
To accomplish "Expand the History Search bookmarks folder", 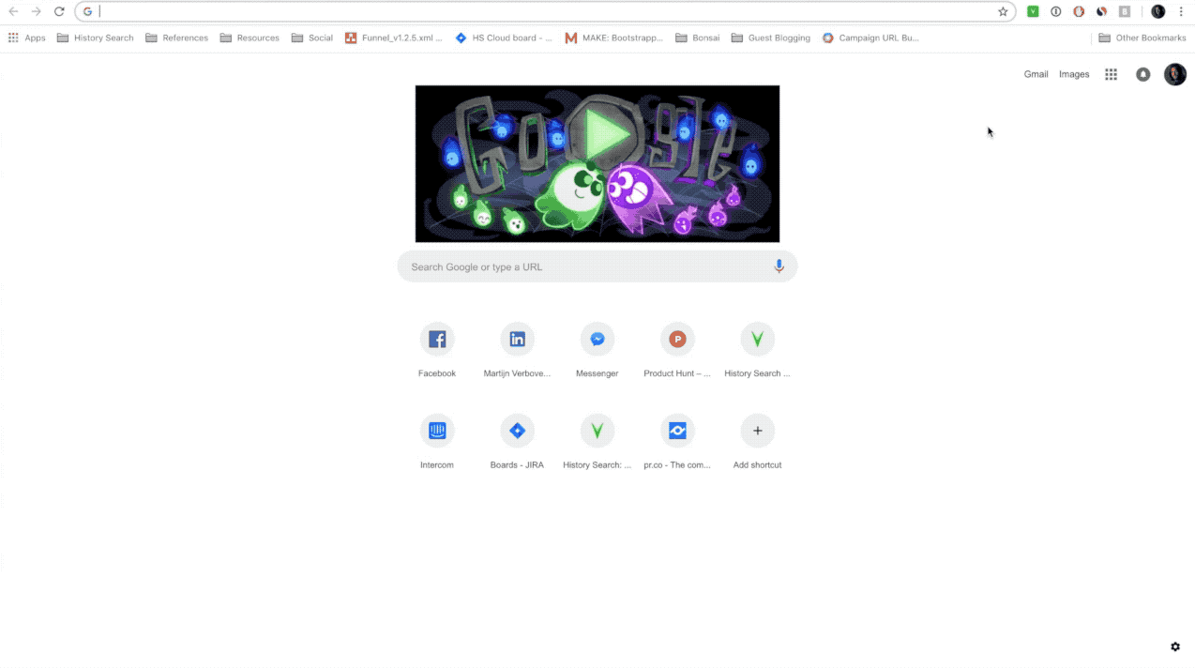I will [95, 38].
